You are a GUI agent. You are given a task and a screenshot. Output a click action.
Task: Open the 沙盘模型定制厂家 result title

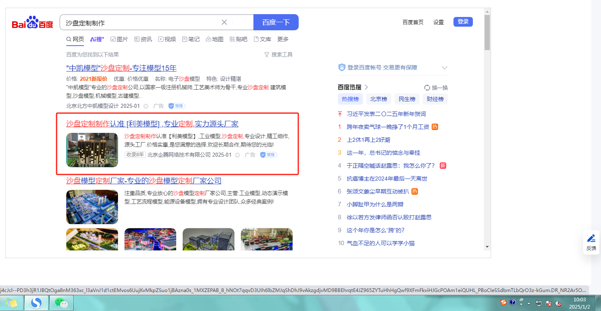point(144,181)
